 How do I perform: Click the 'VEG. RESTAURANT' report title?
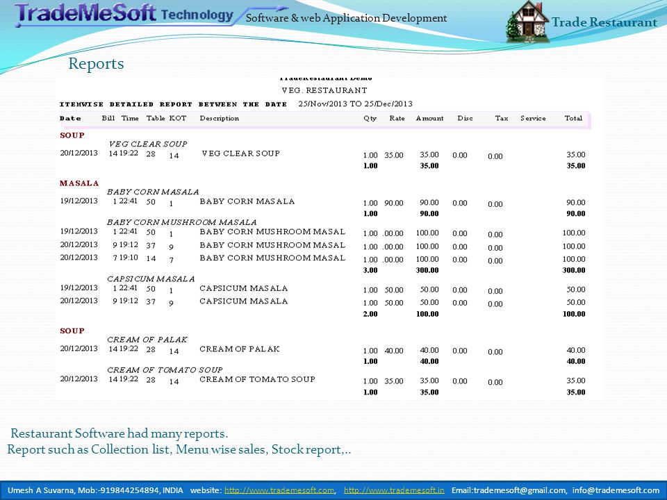click(324, 90)
